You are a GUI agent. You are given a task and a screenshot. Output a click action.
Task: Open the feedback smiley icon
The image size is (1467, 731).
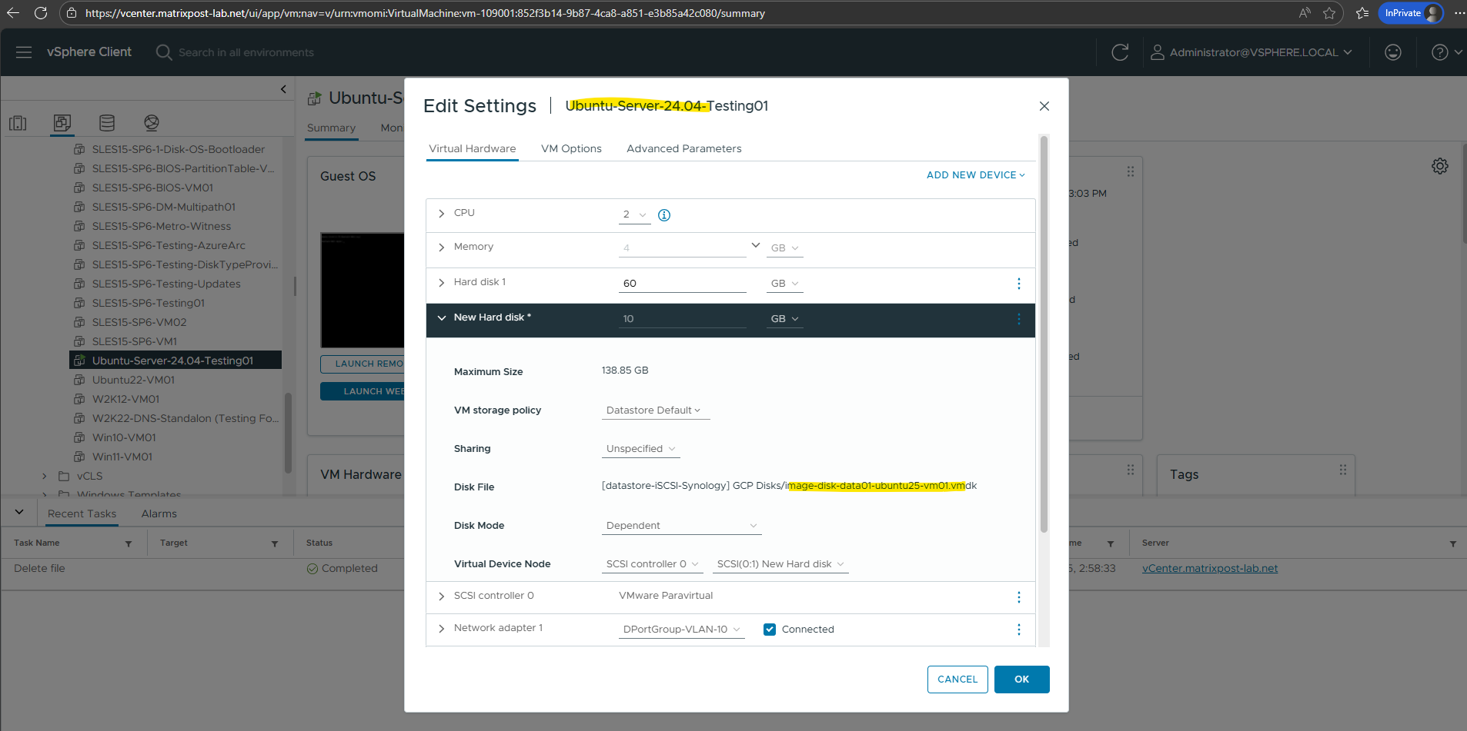pos(1393,52)
